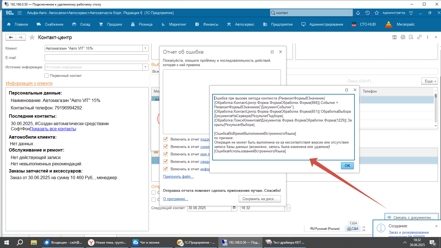
Task: Open the 1C main menu hamburger icon
Action: coord(20,13)
